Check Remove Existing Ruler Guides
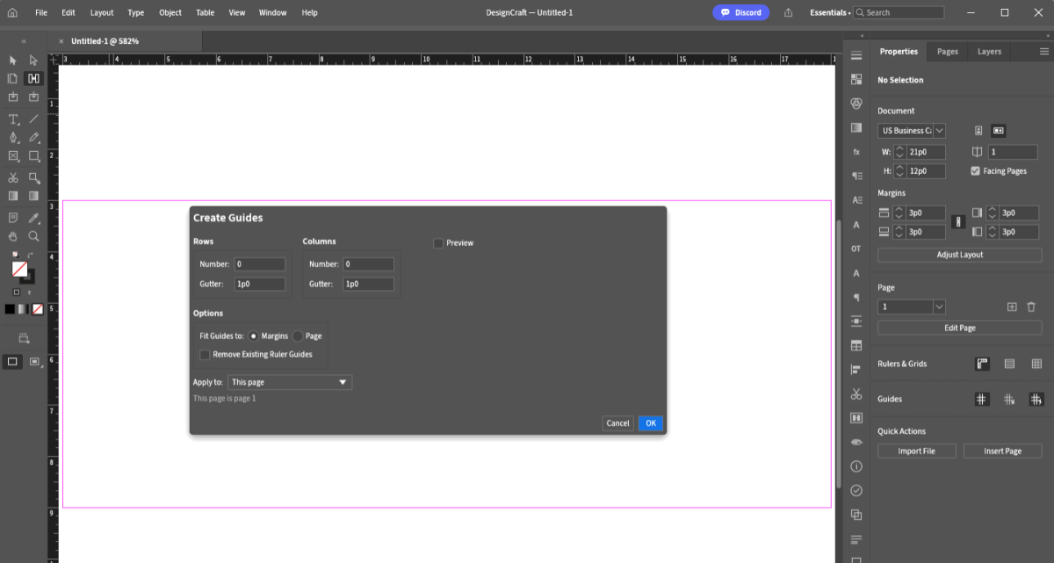Viewport: 1054px width, 563px height. point(205,355)
